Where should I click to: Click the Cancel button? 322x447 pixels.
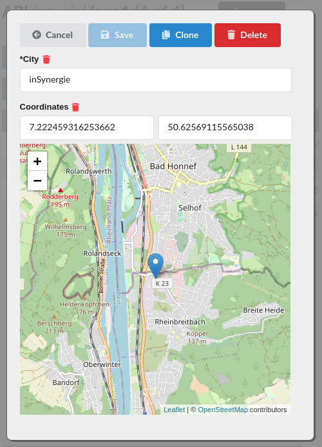[53, 35]
